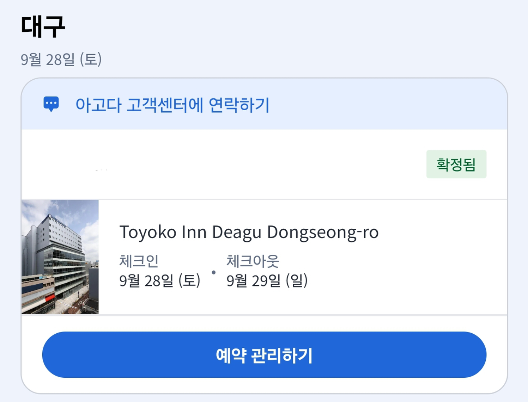
Task: Open the reservation details card
Action: (x=264, y=255)
